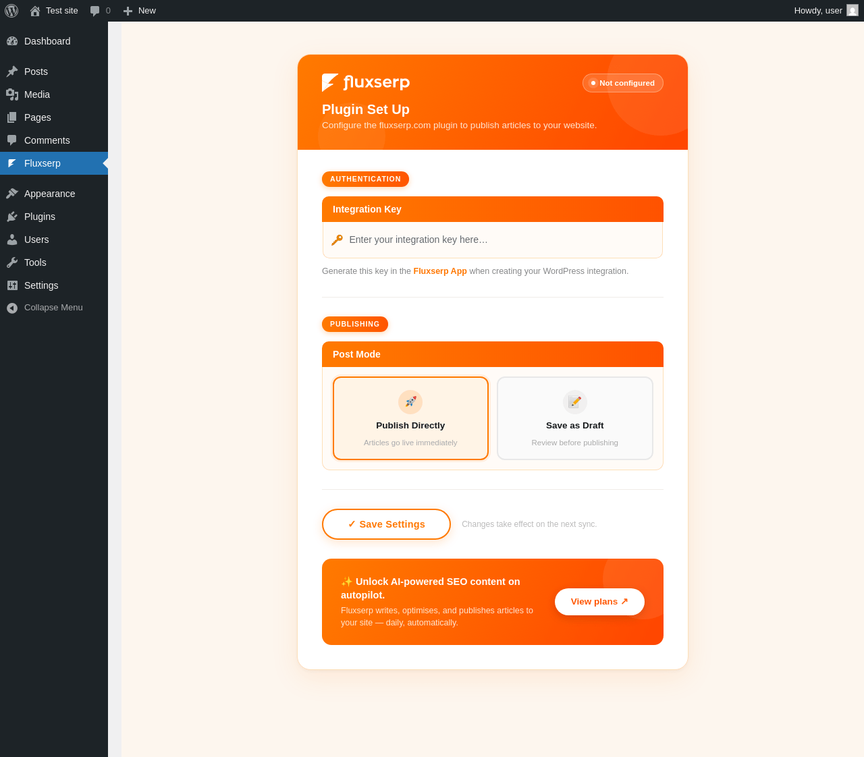Open the Settings menu in sidebar
Image resolution: width=864 pixels, height=757 pixels.
point(54,285)
